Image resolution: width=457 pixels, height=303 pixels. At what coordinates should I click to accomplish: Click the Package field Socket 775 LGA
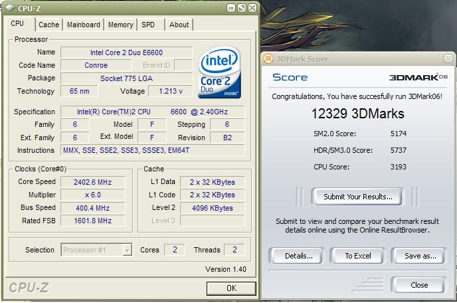tap(126, 78)
